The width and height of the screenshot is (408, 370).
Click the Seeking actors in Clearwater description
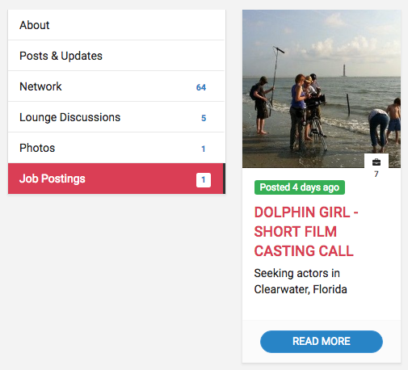pos(301,281)
